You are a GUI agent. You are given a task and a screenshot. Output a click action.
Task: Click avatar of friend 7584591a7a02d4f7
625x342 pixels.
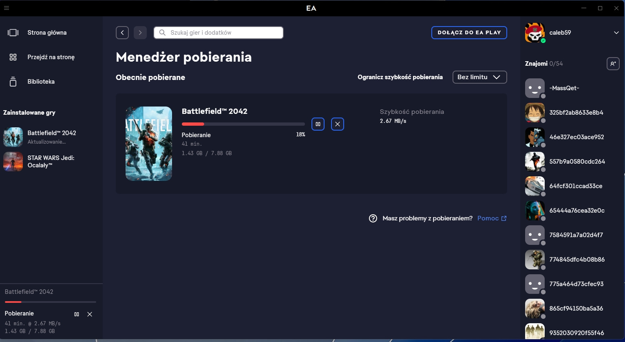tap(535, 235)
